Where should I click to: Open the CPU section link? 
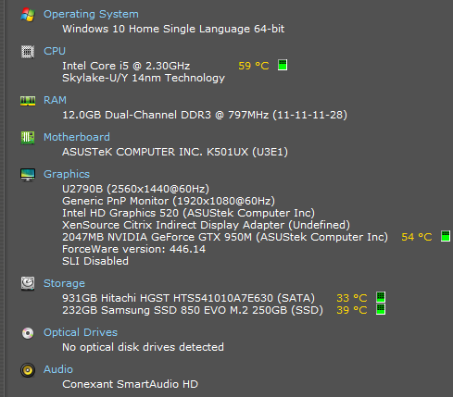click(55, 51)
